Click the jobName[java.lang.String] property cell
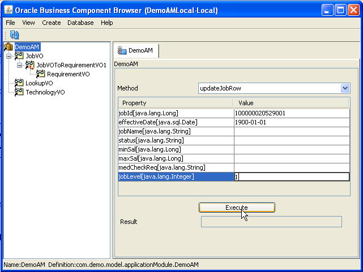363x272 pixels. (176, 132)
